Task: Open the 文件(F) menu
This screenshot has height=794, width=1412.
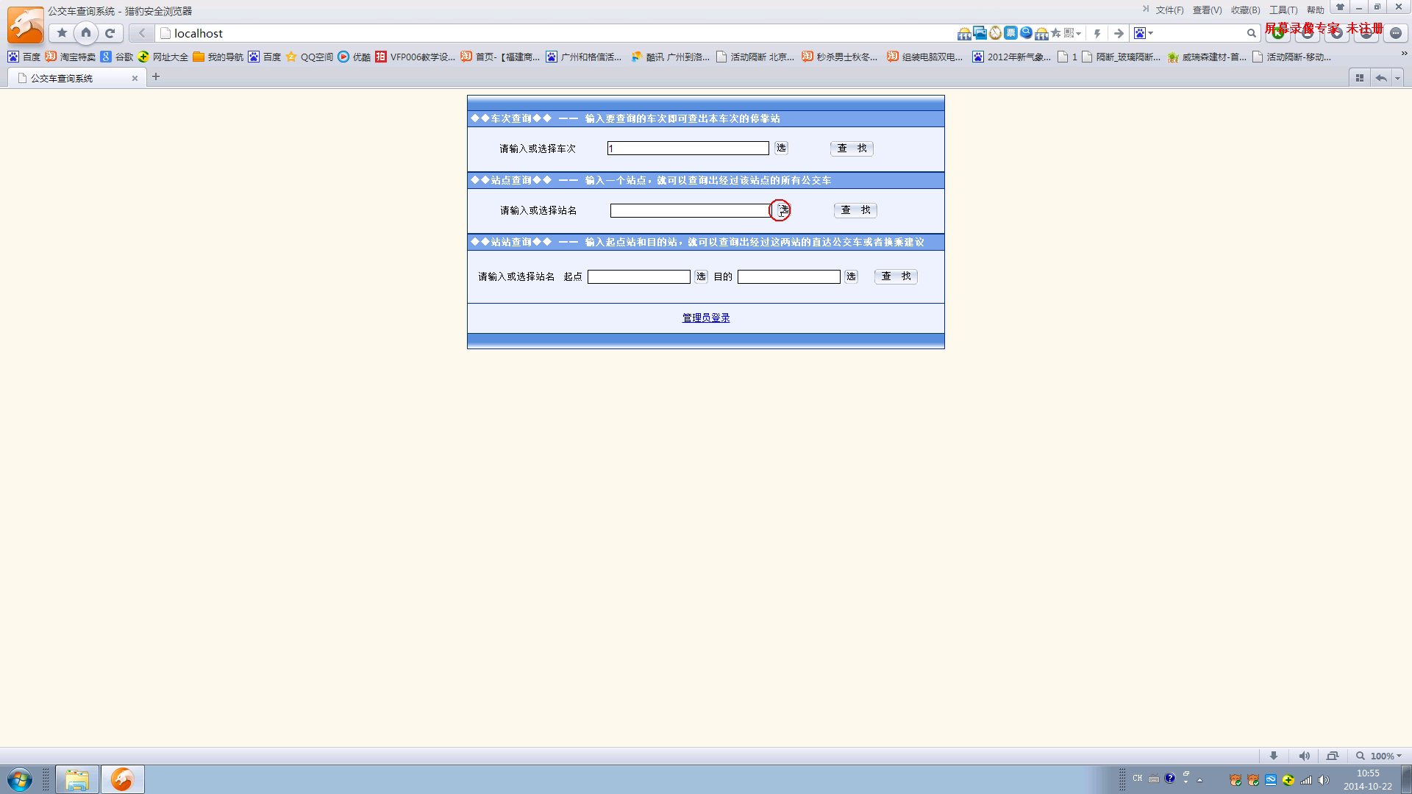Action: tap(1169, 10)
